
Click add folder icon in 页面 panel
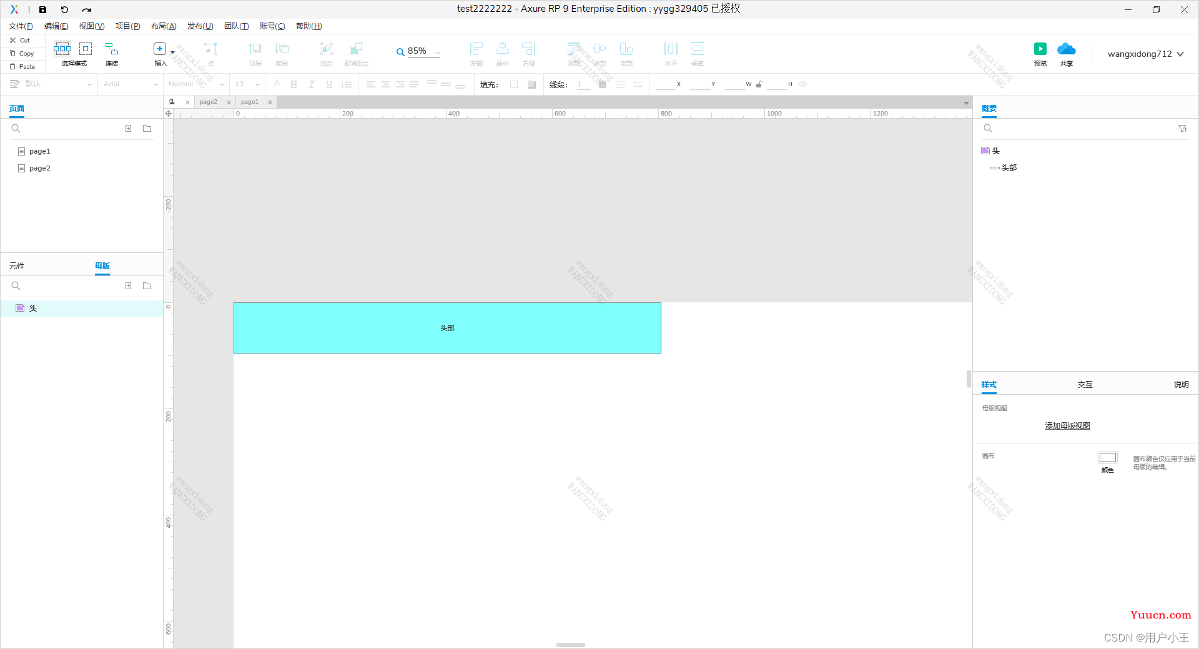[147, 129]
